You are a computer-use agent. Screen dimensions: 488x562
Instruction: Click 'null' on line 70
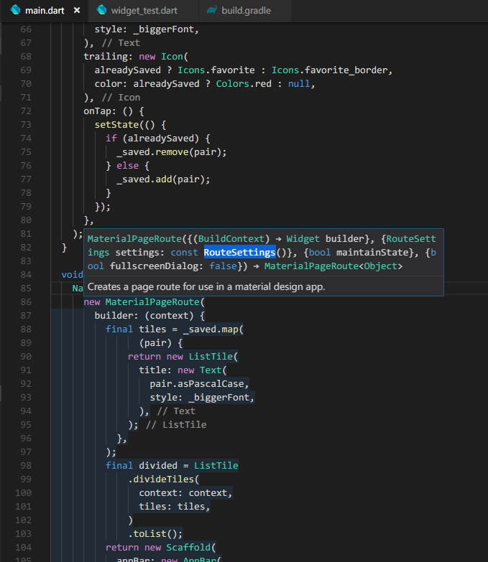pos(298,84)
